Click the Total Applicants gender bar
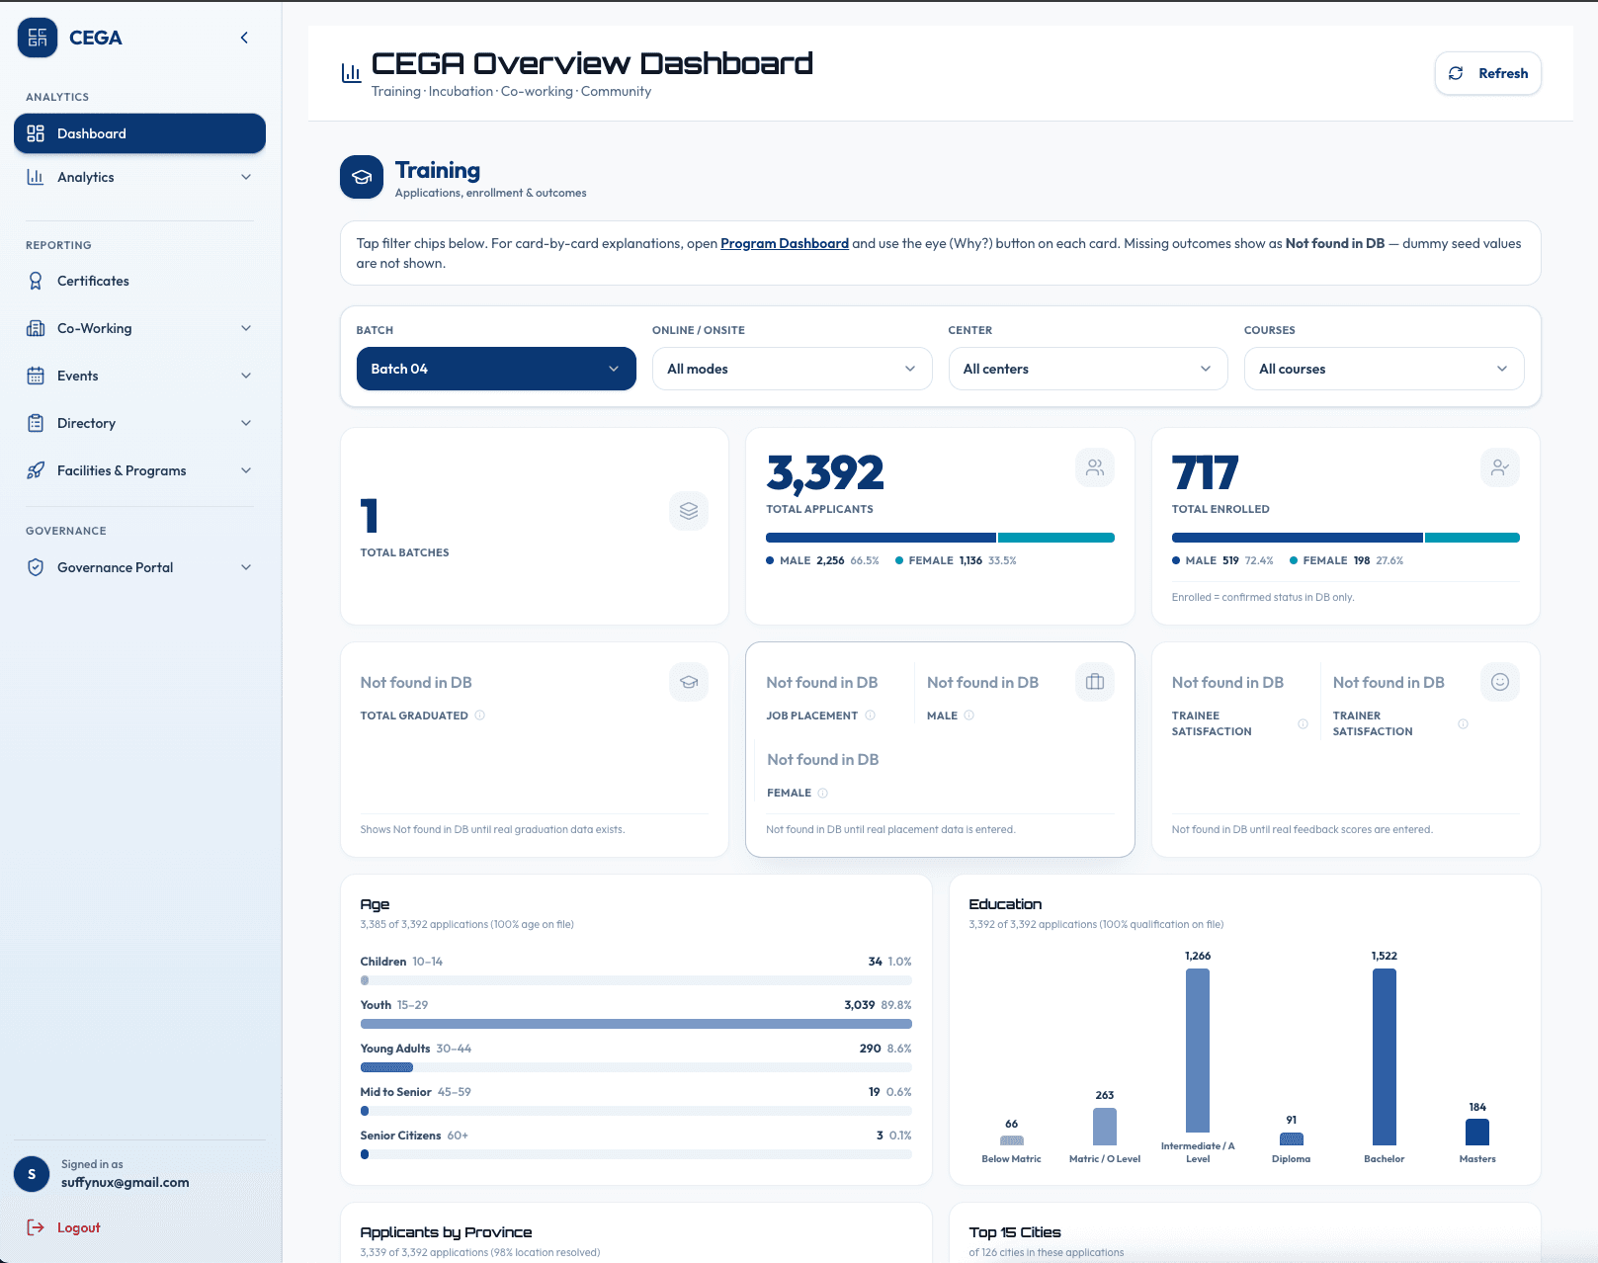Viewport: 1598px width, 1263px height. (x=940, y=538)
